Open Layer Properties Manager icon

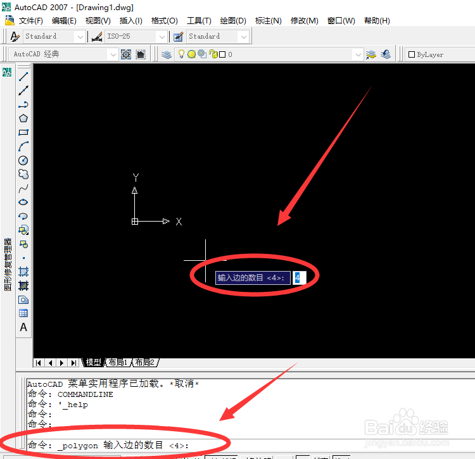pos(167,54)
